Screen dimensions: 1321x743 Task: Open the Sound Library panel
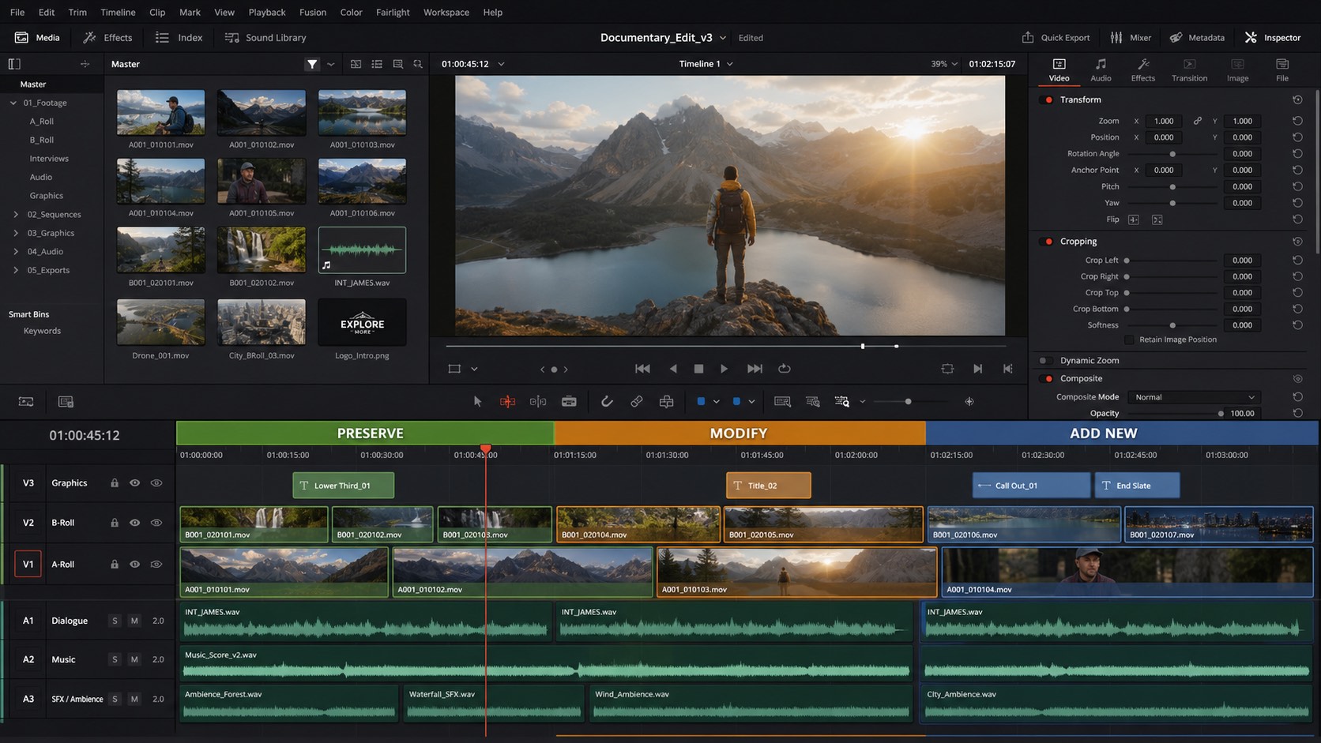265,38
